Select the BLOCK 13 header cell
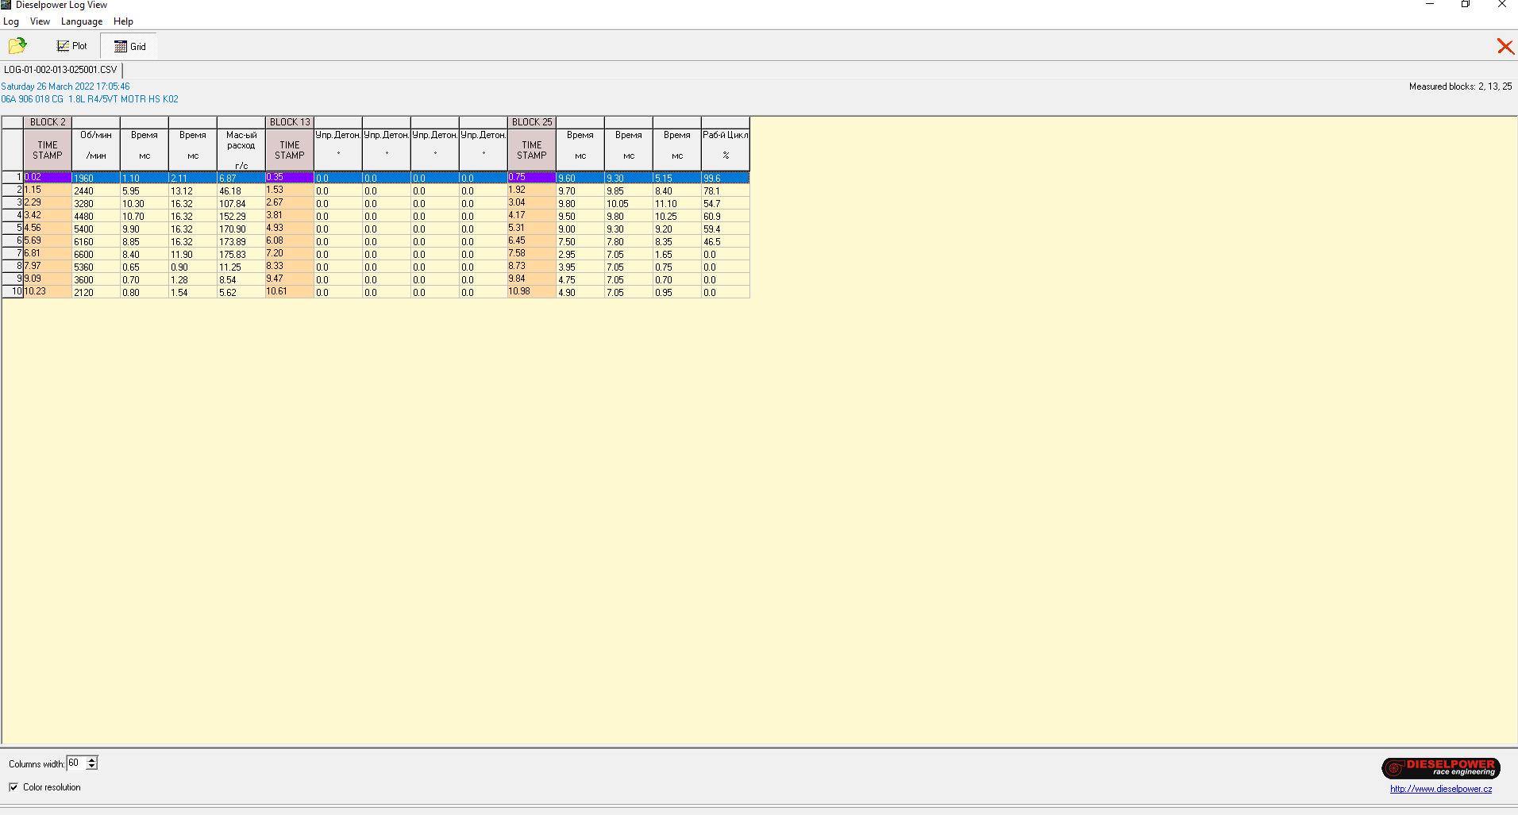This screenshot has width=1518, height=815. tap(290, 122)
